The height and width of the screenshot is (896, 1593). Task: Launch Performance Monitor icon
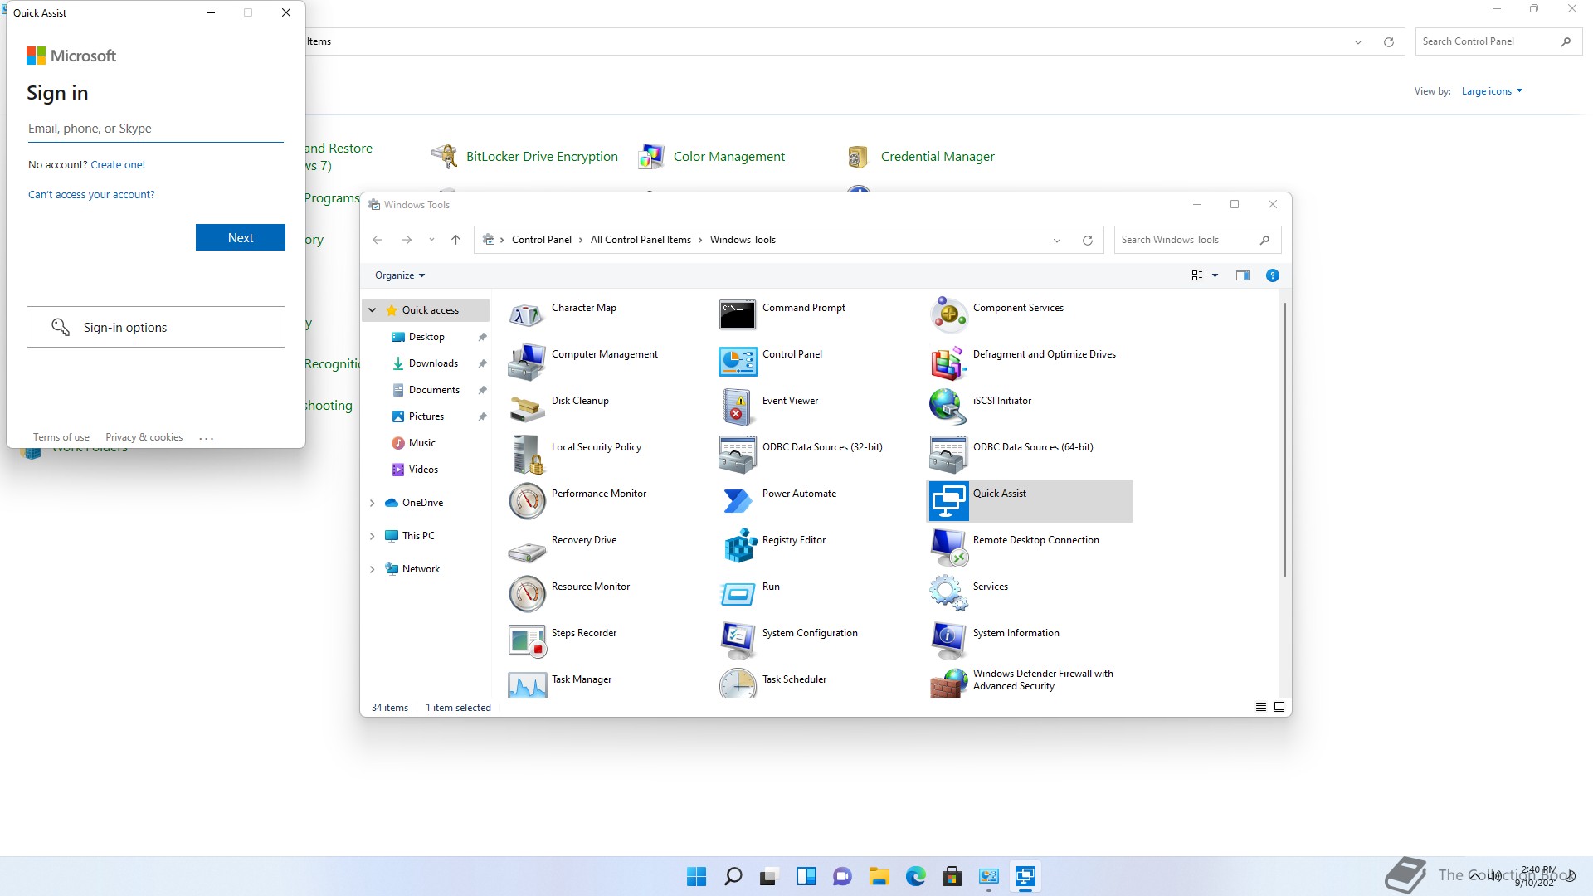click(527, 501)
